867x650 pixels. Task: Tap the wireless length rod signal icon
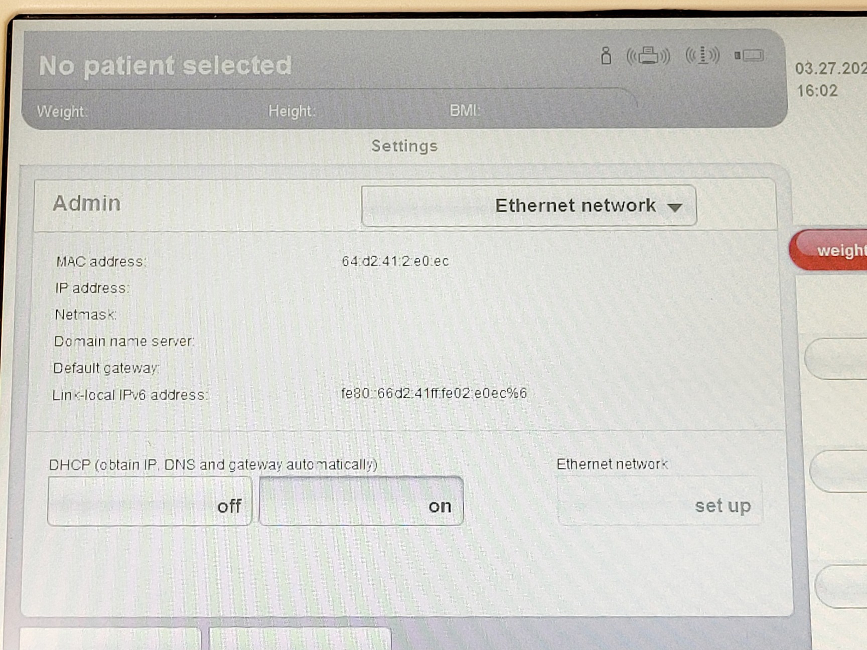(702, 55)
